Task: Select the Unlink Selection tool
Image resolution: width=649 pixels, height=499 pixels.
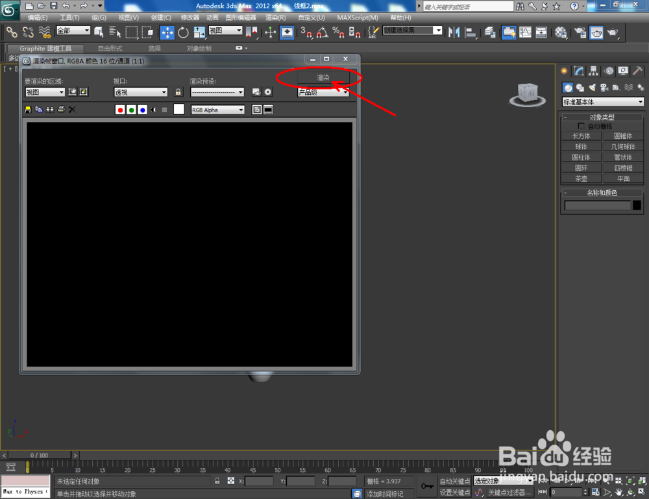Action: (28, 32)
